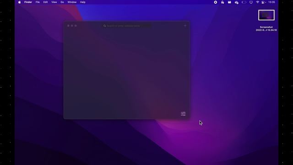This screenshot has width=293, height=165.
Task: Click the 13:35 clock in menu bar
Action: click(x=271, y=2)
